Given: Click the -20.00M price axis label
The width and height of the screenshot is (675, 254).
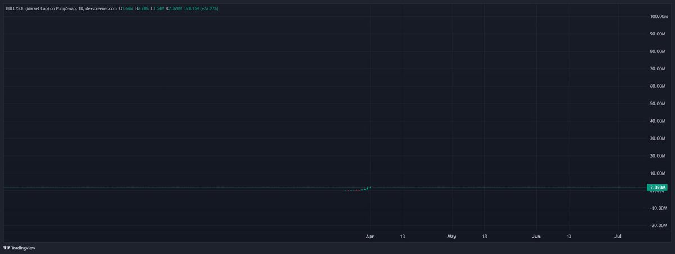Looking at the screenshot, I should pos(658,226).
